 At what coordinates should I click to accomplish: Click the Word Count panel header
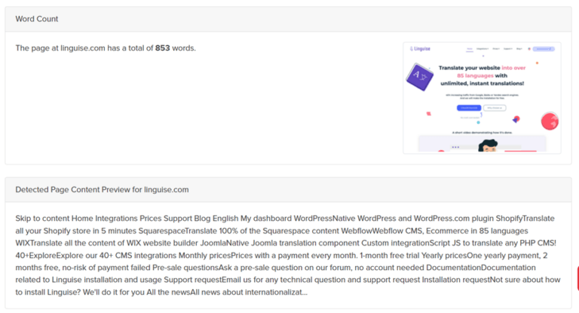click(36, 19)
